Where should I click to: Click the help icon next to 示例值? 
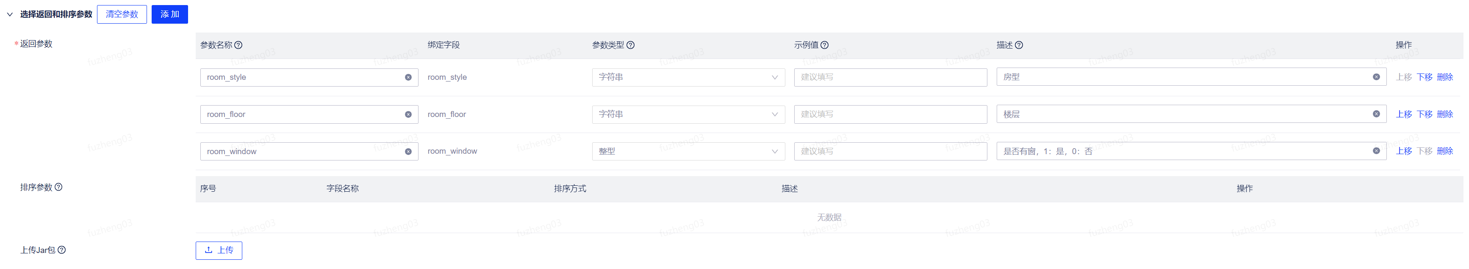point(825,45)
